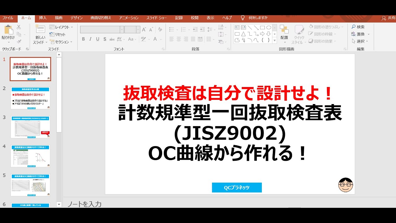Click the Decrease Font Size icon

pyautogui.click(x=151, y=30)
